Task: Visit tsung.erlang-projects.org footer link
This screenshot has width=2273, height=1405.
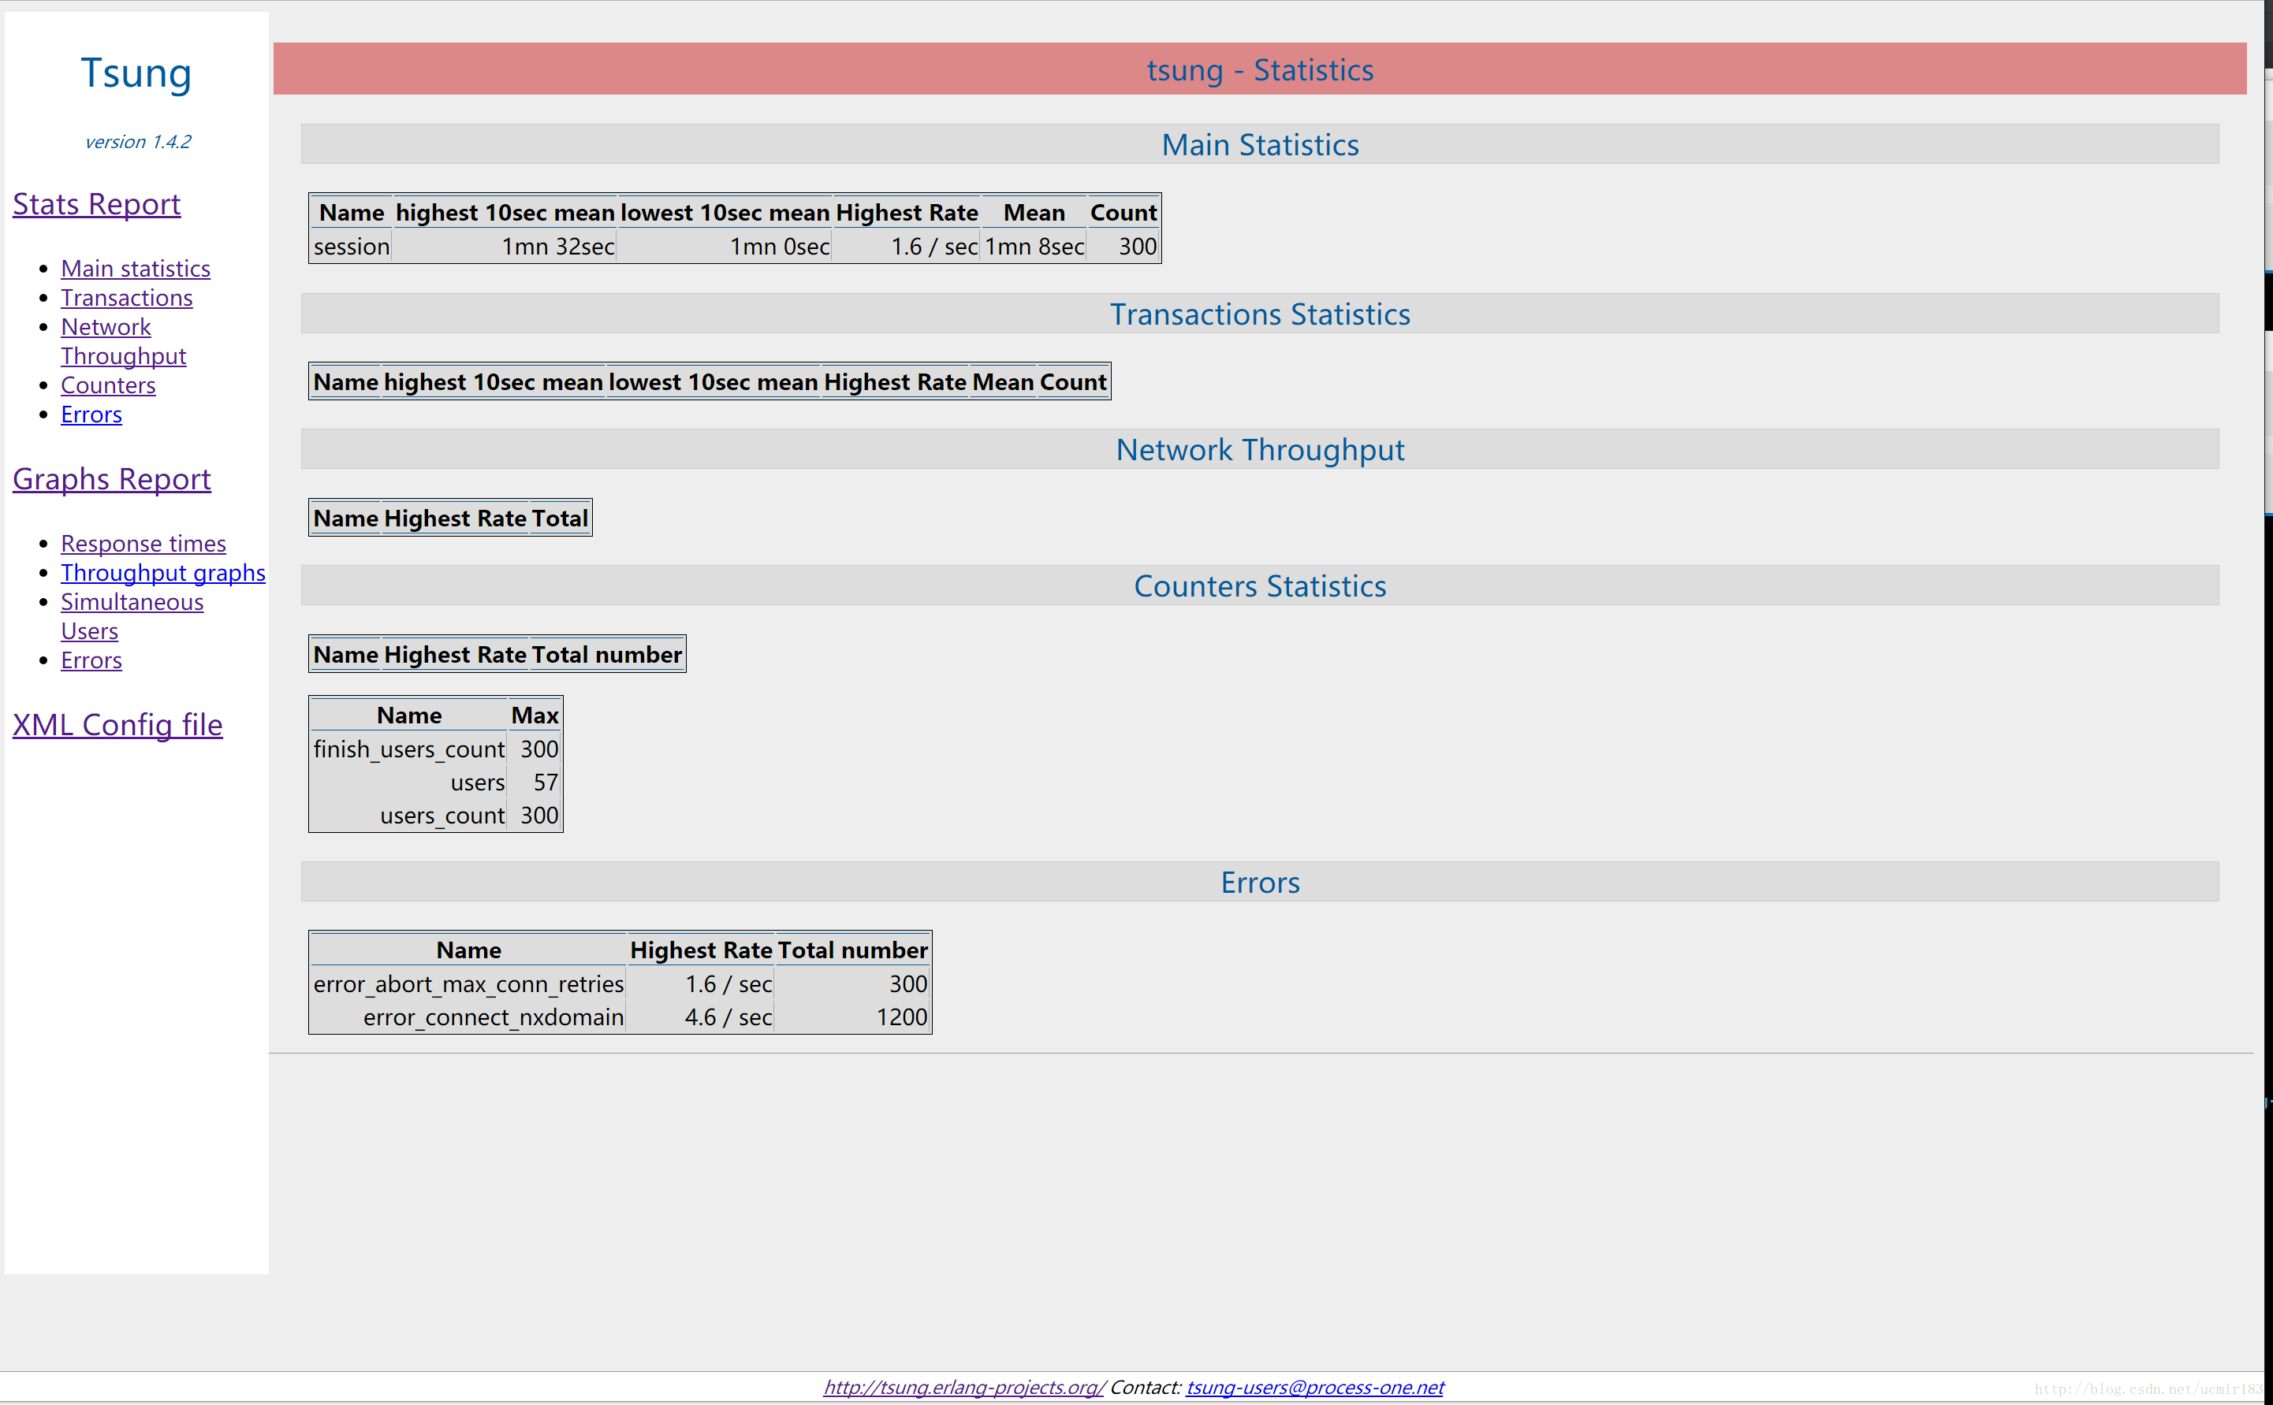Action: 964,1386
